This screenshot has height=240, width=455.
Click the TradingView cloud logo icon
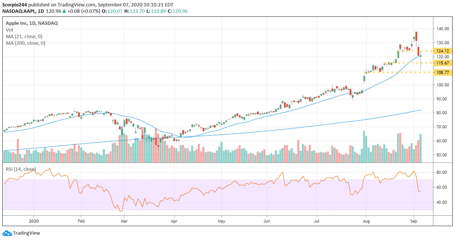tap(7, 233)
